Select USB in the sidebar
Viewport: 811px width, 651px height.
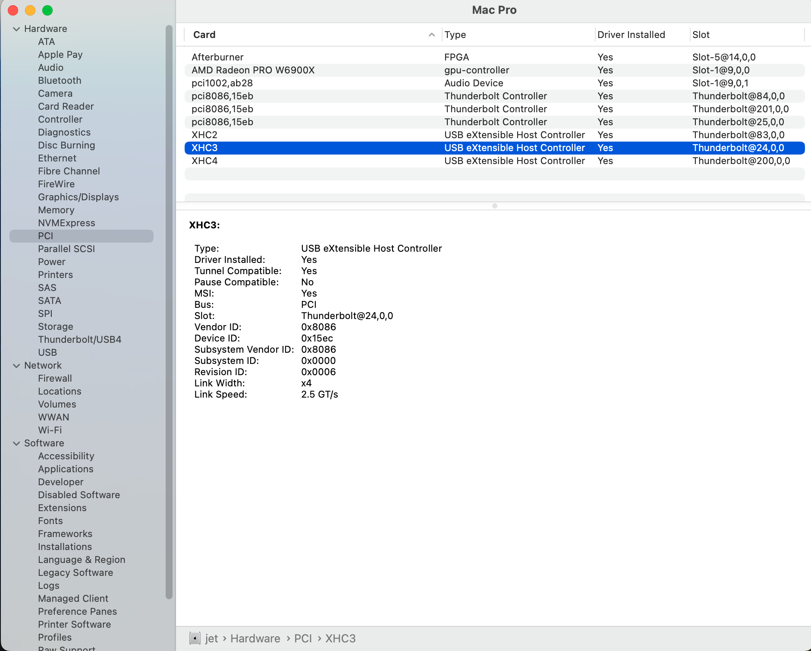tap(47, 353)
